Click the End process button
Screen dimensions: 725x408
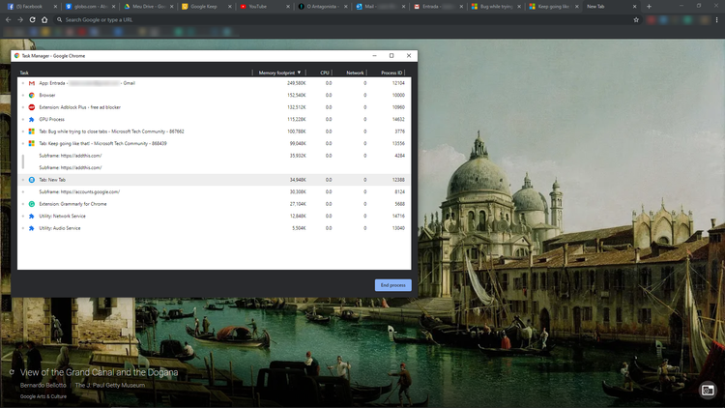[x=393, y=285]
